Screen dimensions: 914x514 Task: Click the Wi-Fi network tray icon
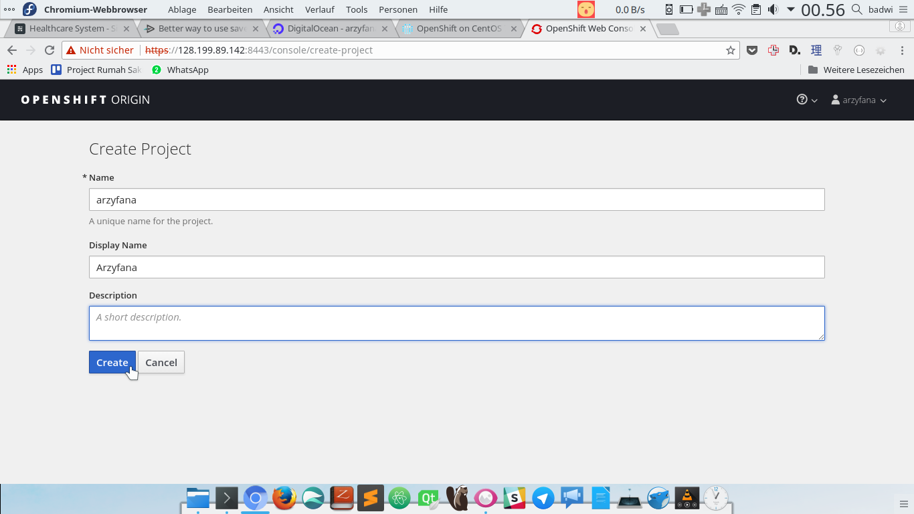pos(739,9)
